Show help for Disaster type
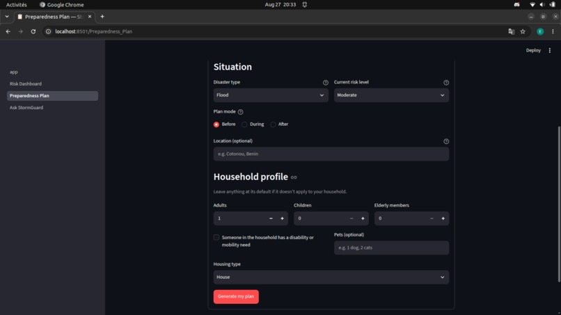Image resolution: width=561 pixels, height=315 pixels. coord(325,83)
